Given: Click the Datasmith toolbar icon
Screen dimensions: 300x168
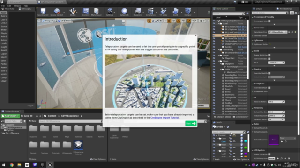Looking at the screenshot, I should click(124, 12).
